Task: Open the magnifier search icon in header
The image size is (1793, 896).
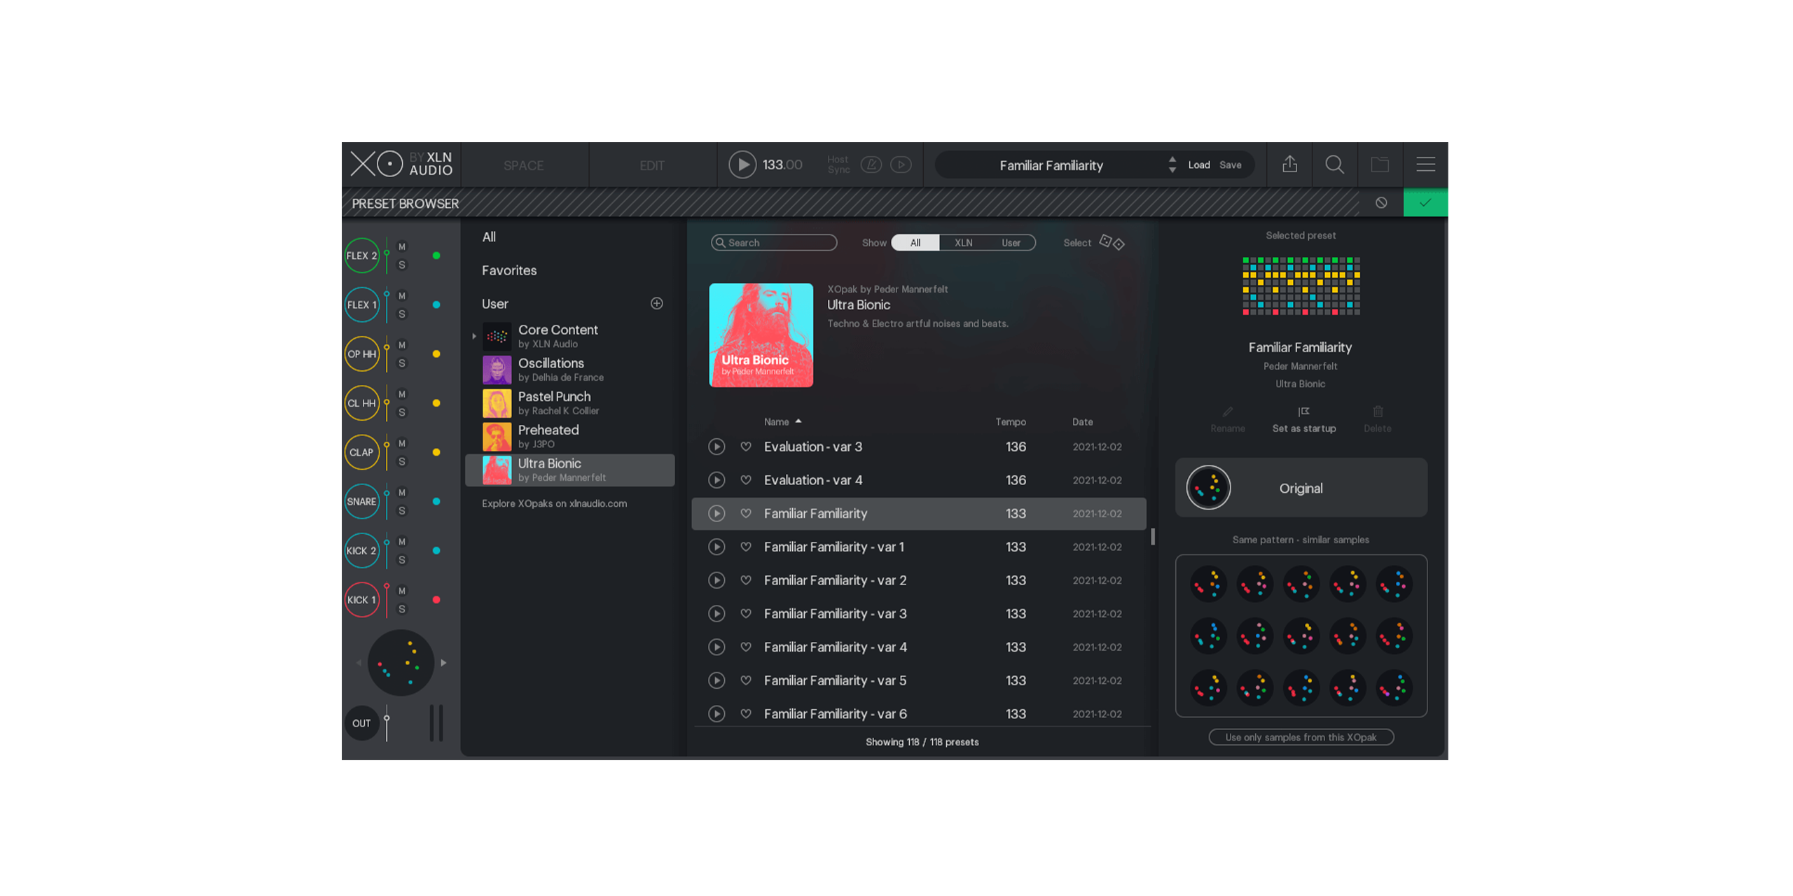Action: [x=1334, y=164]
